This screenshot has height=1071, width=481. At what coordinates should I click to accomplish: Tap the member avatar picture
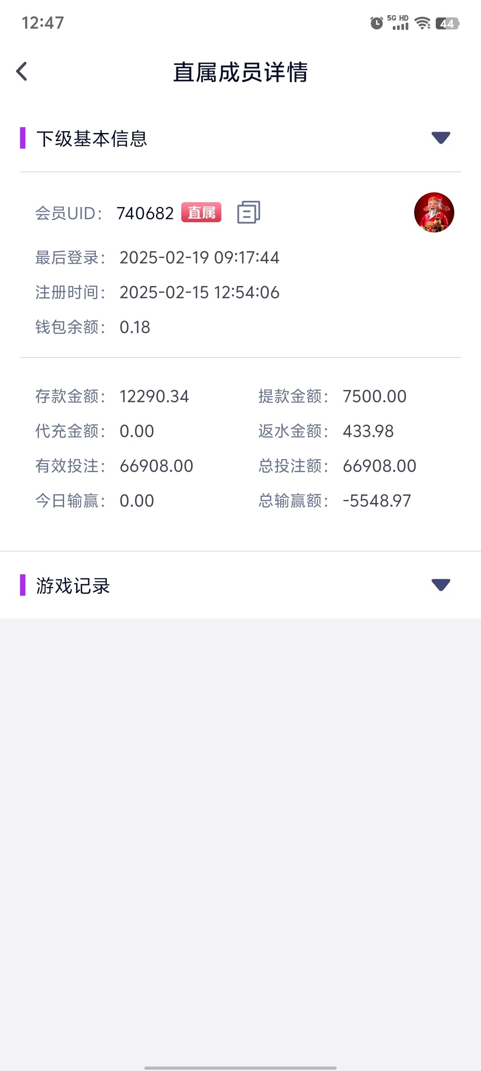point(434,212)
